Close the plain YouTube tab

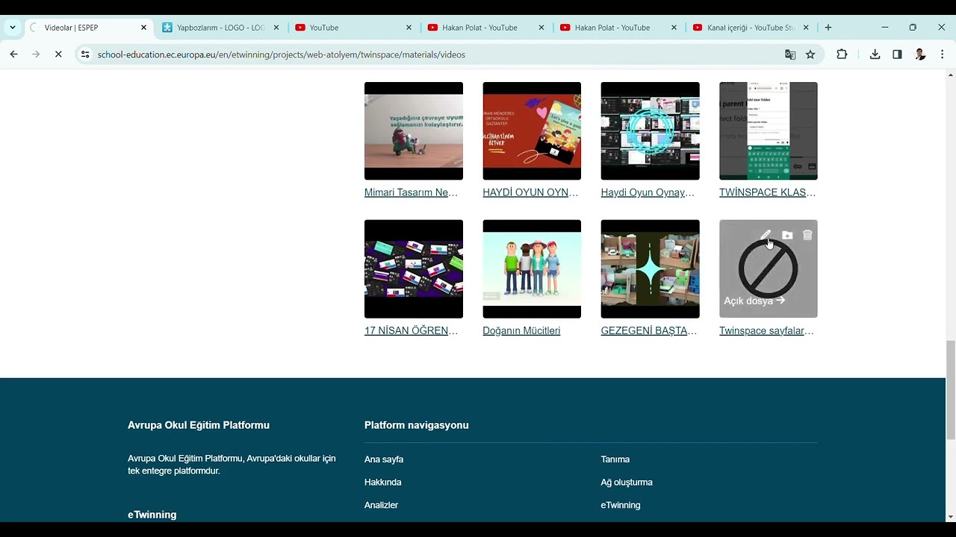(x=409, y=28)
